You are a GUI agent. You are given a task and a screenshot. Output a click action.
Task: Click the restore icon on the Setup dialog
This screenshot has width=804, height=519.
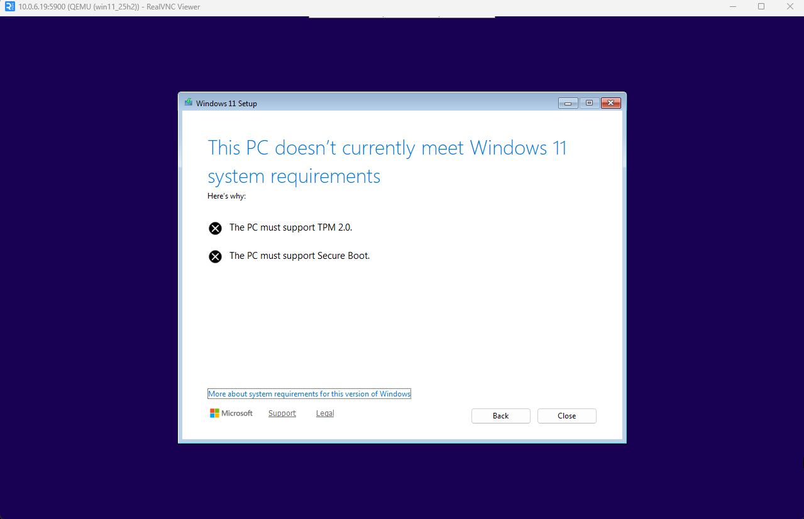(589, 102)
